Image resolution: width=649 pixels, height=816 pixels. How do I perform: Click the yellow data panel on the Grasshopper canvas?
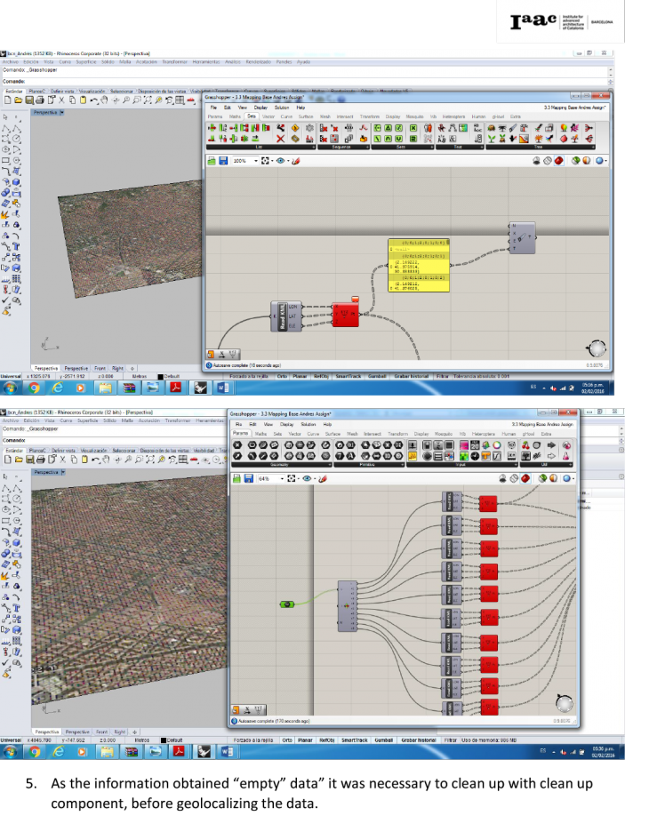point(417,265)
